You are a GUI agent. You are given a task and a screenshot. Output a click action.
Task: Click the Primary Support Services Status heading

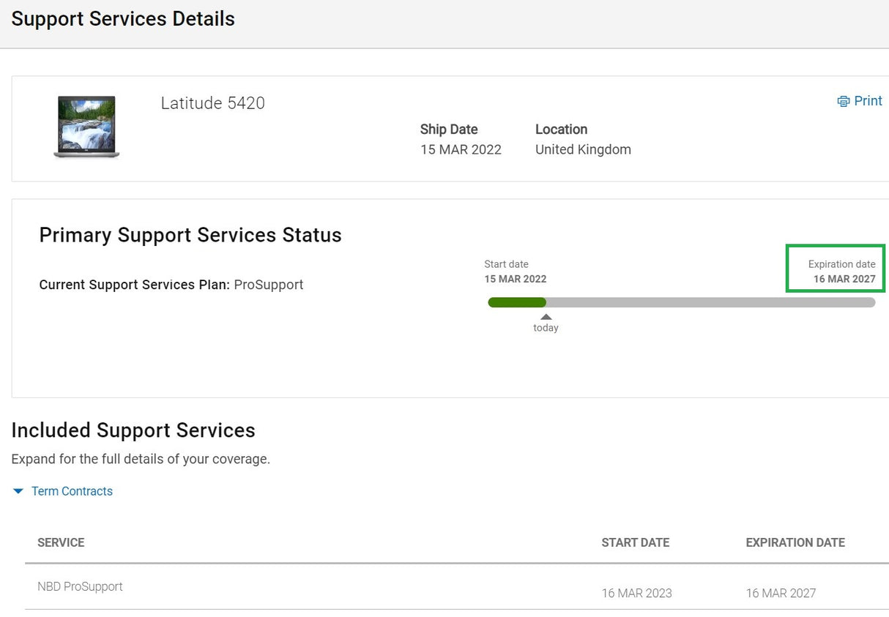point(190,235)
